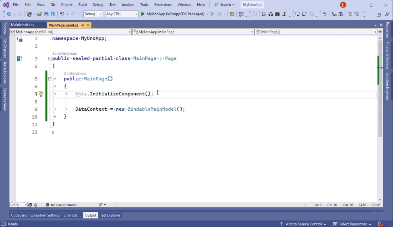Click the Navigate Backward arrow icon
This screenshot has width=393, height=227.
pos(9,14)
